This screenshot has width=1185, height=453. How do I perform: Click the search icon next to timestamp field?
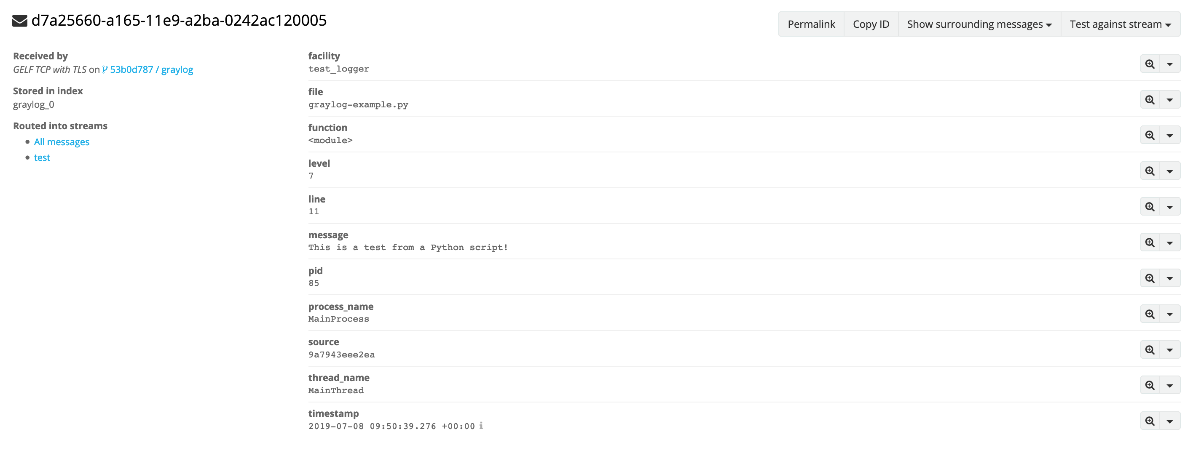tap(1150, 421)
